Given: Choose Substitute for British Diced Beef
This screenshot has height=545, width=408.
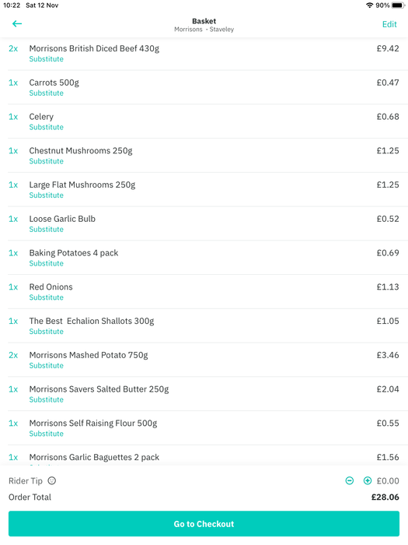Looking at the screenshot, I should (x=46, y=59).
